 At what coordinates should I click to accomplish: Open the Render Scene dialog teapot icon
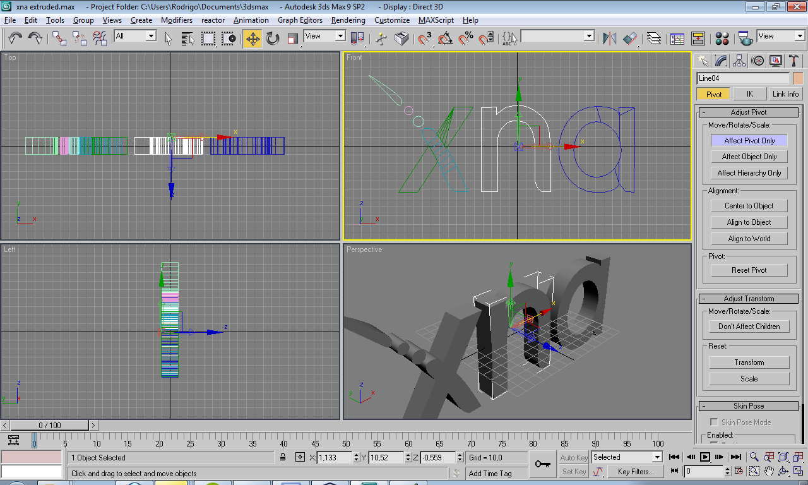pyautogui.click(x=746, y=39)
